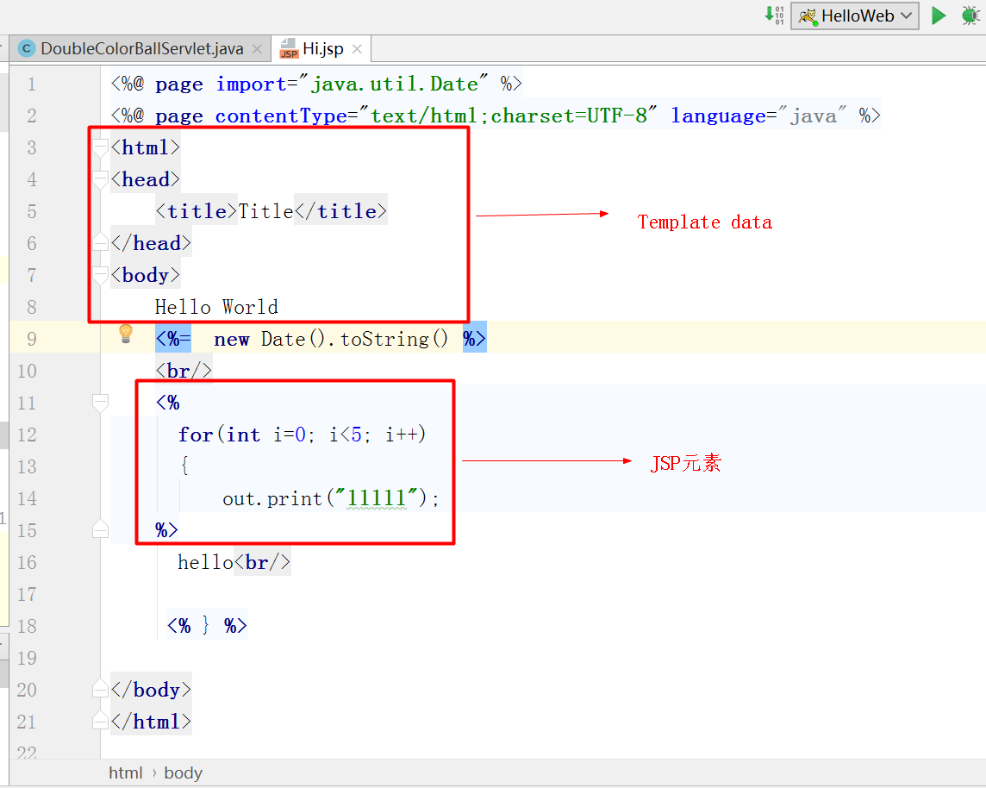Close the Hi.jsp tab
The height and width of the screenshot is (788, 986).
tap(357, 48)
